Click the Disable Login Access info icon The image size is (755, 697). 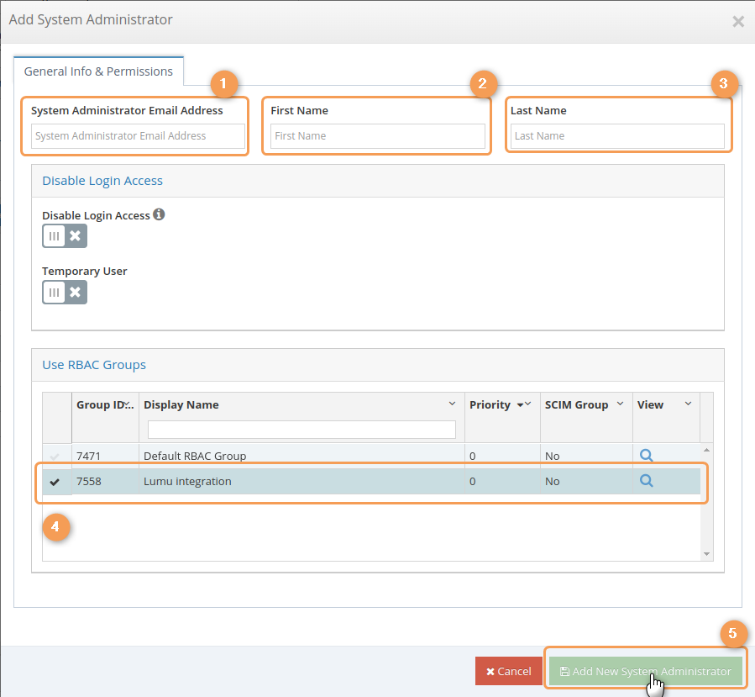tap(159, 214)
